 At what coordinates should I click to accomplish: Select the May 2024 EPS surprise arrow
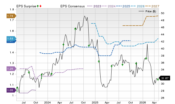point(63,45)
